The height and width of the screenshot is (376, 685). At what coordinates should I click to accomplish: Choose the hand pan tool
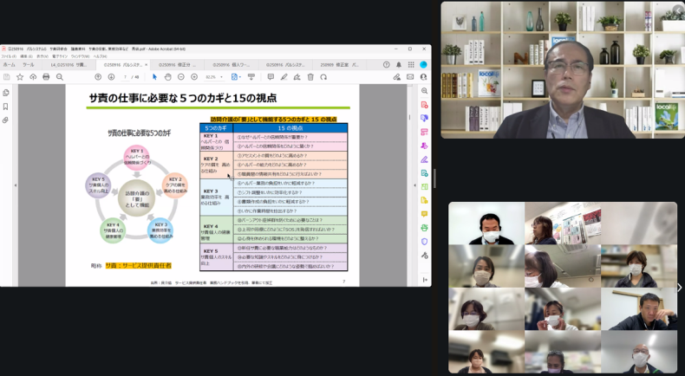point(166,76)
